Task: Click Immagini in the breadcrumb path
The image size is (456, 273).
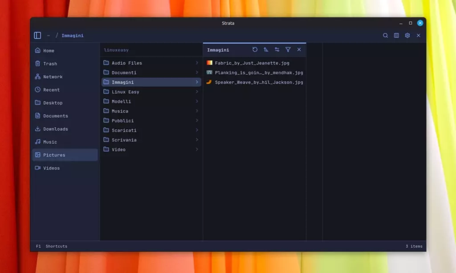Action: click(73, 36)
